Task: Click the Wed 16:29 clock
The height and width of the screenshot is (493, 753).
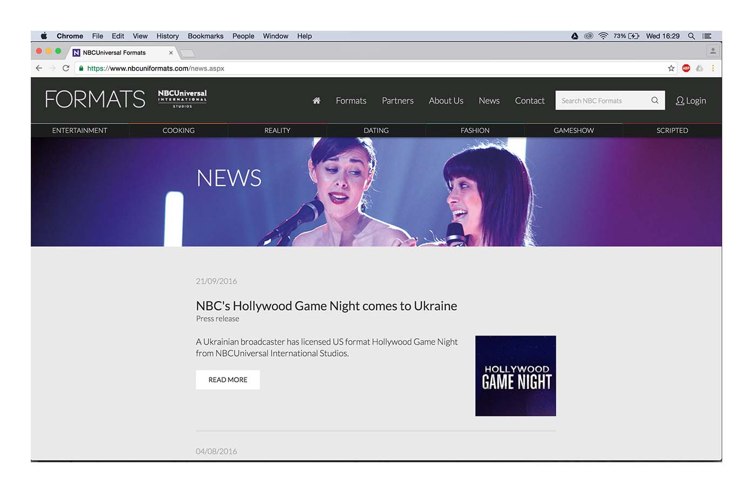Action: coord(663,36)
